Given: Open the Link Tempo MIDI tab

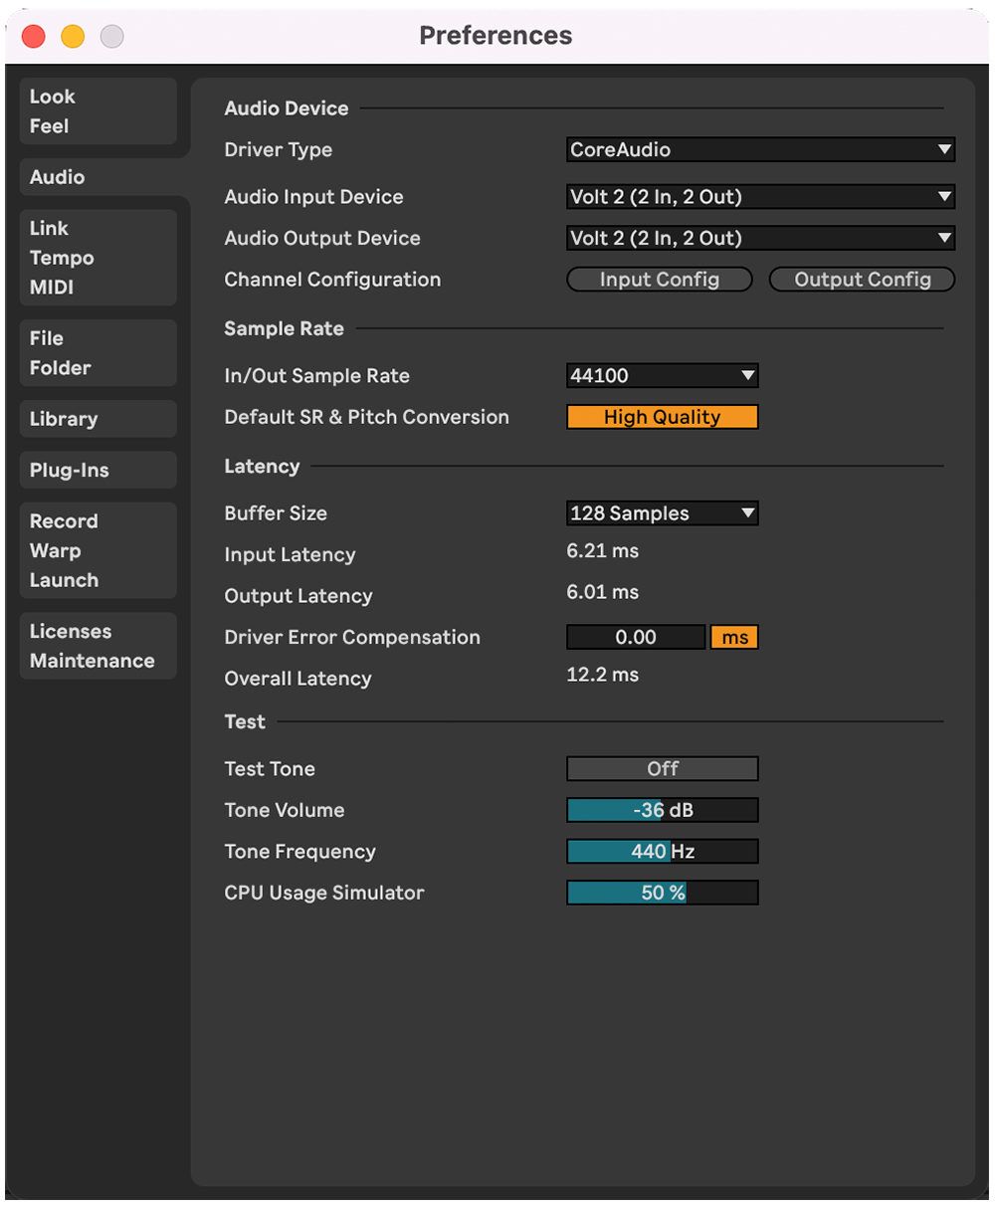Looking at the screenshot, I should 98,258.
